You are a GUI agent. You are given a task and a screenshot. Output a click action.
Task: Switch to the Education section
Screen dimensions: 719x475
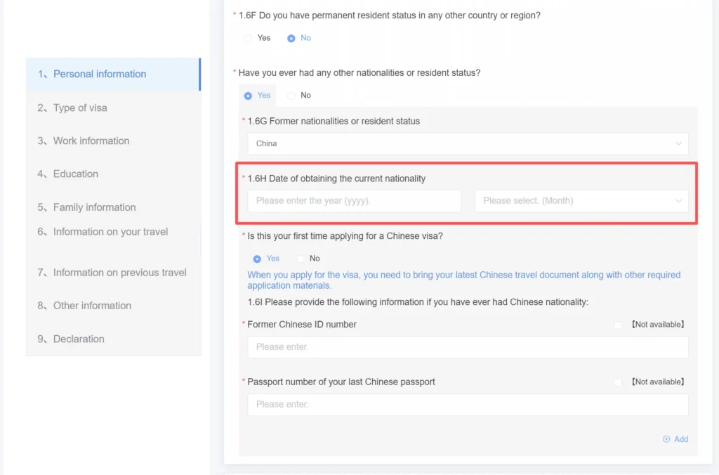pos(76,174)
